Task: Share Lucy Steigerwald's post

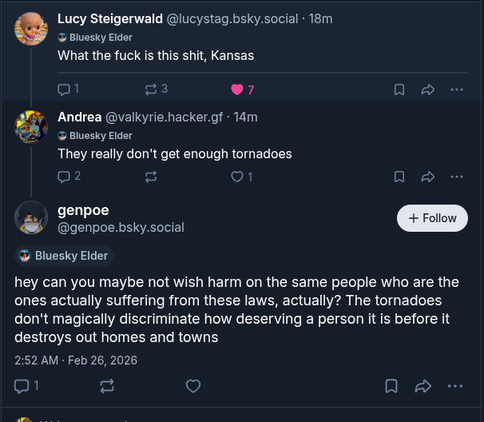Action: click(427, 90)
